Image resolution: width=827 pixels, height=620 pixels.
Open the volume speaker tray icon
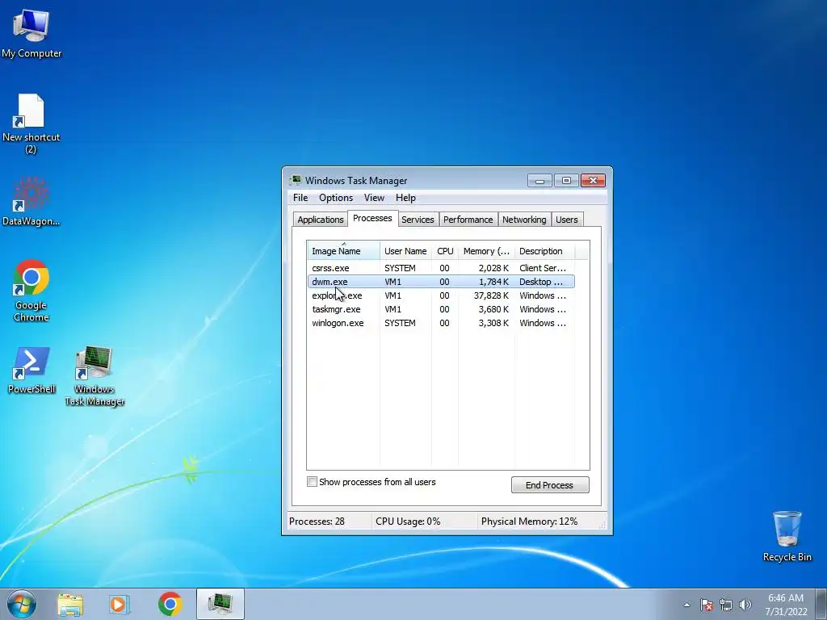(x=745, y=605)
